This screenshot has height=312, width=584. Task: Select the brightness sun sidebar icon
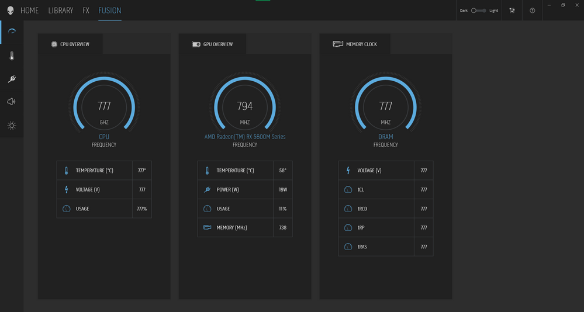click(x=12, y=126)
